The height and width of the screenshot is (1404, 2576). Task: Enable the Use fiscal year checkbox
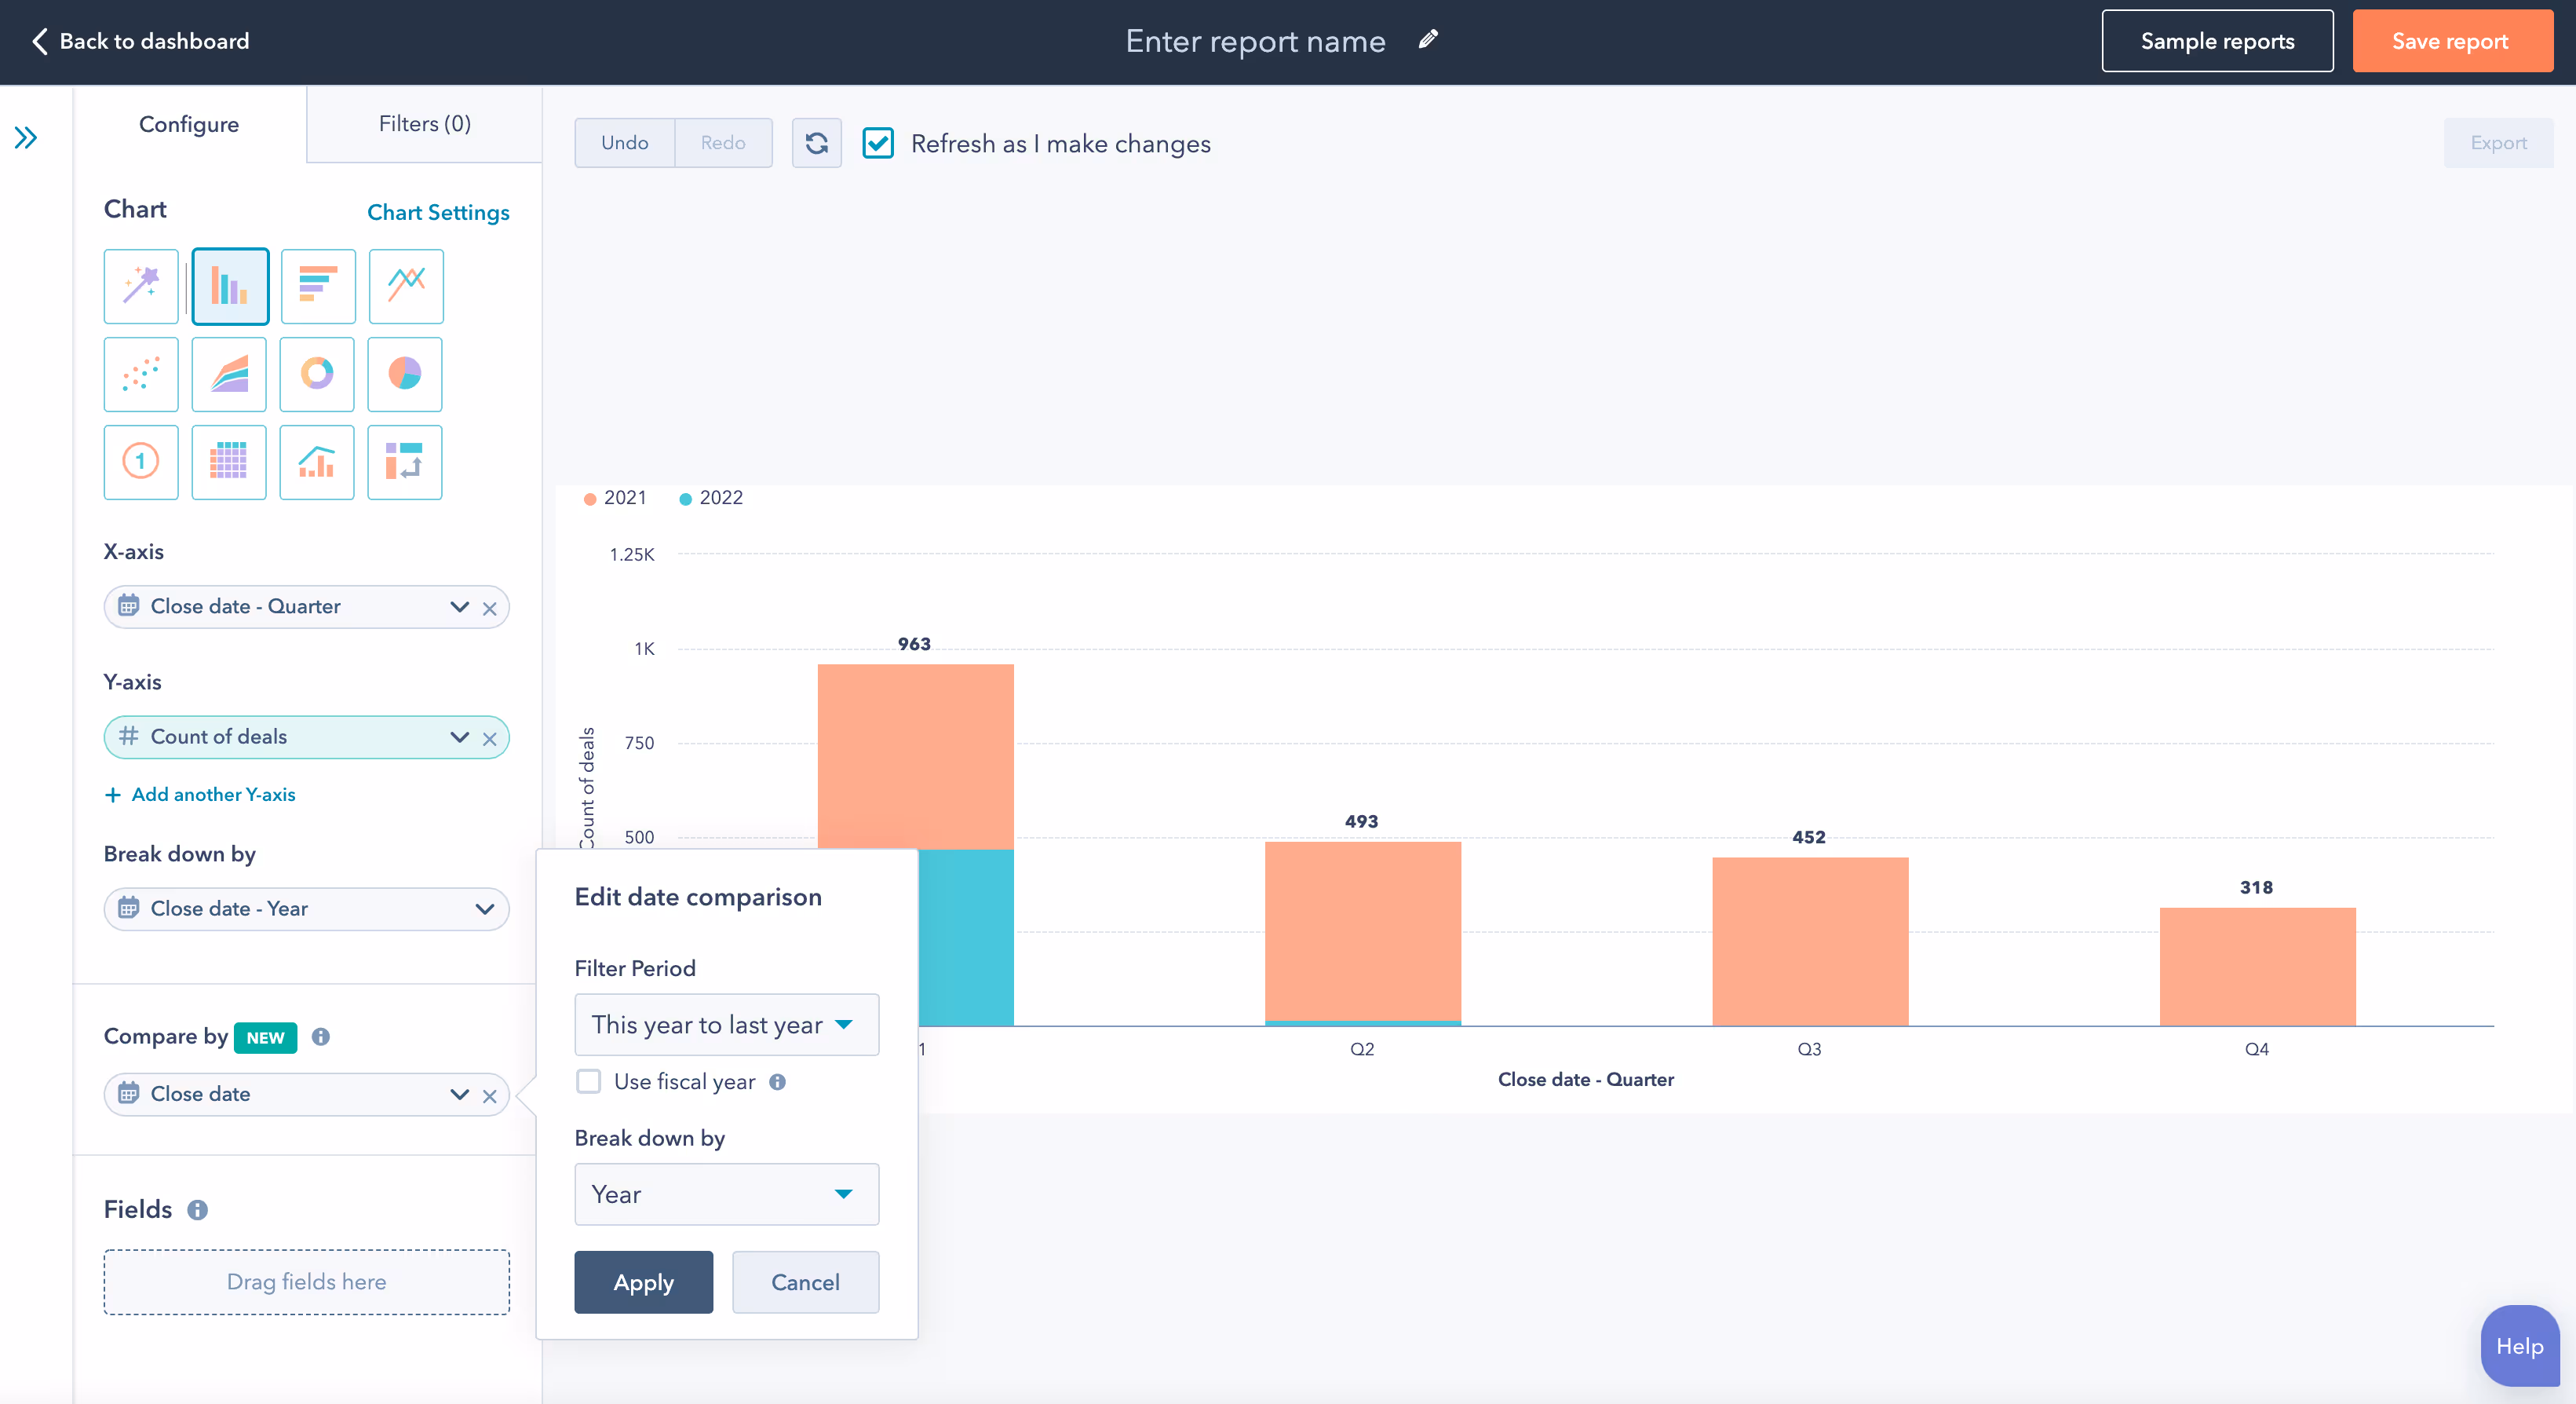588,1082
